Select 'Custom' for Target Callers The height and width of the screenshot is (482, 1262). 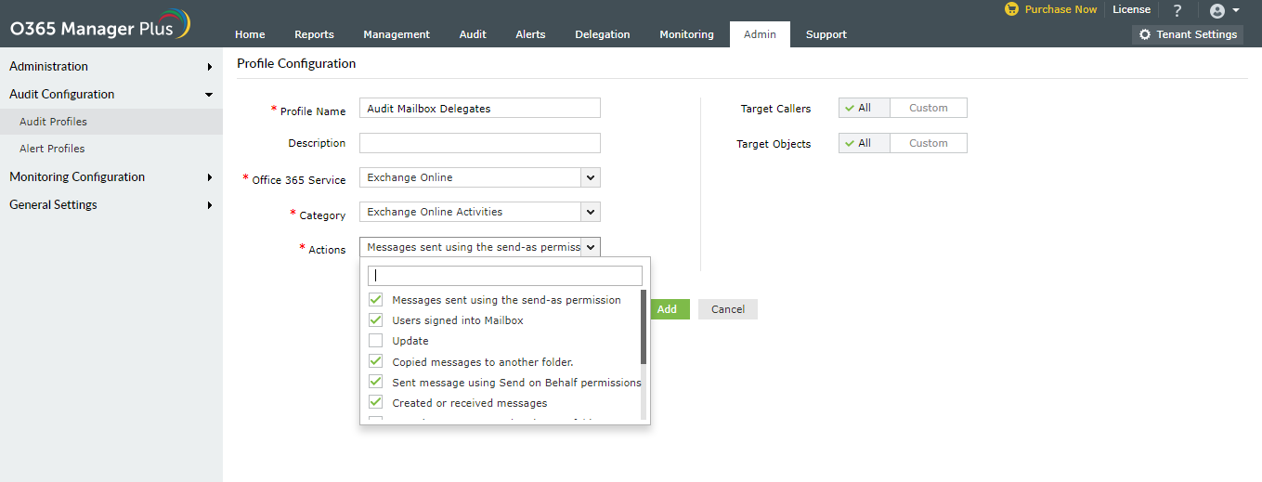coord(929,108)
